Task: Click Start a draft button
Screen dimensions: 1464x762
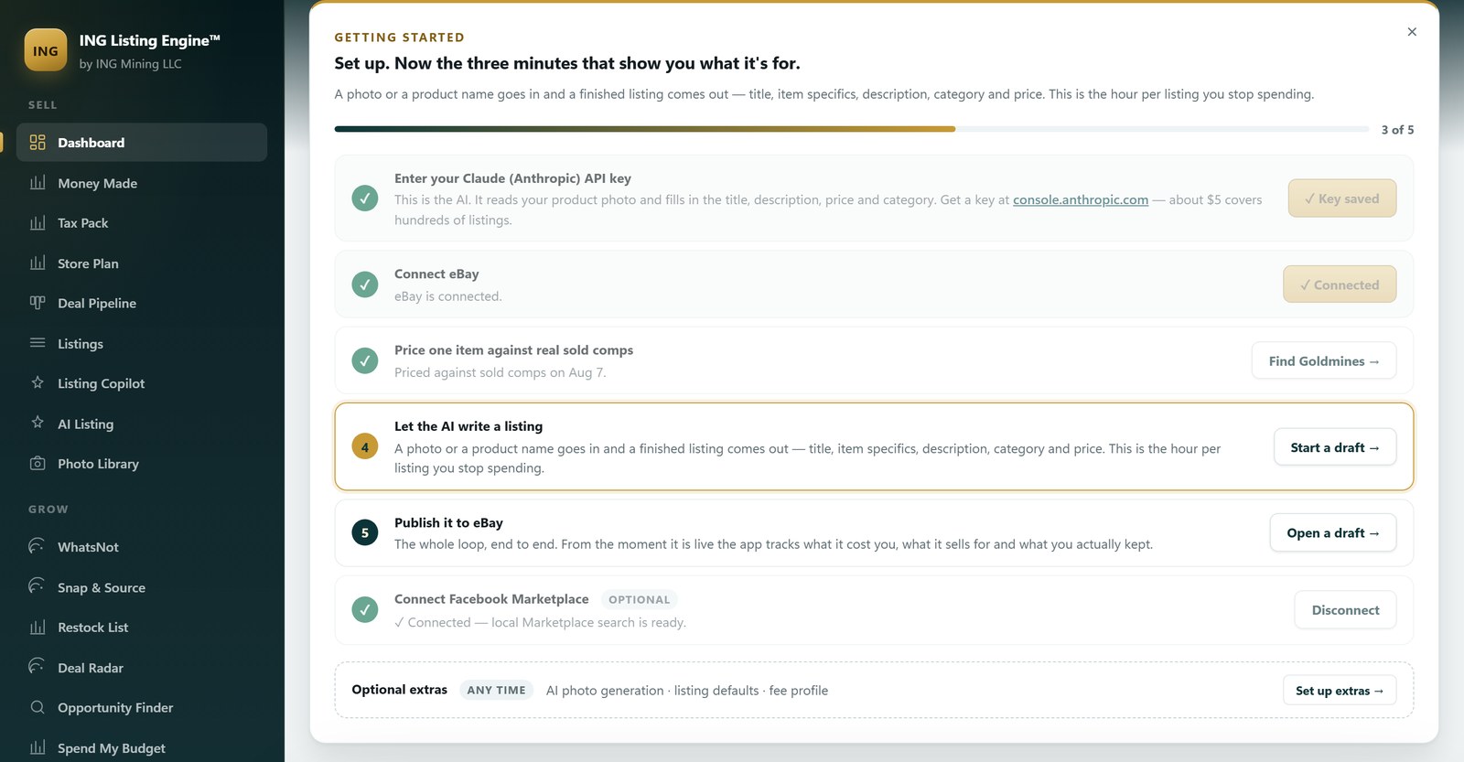Action: pos(1335,447)
